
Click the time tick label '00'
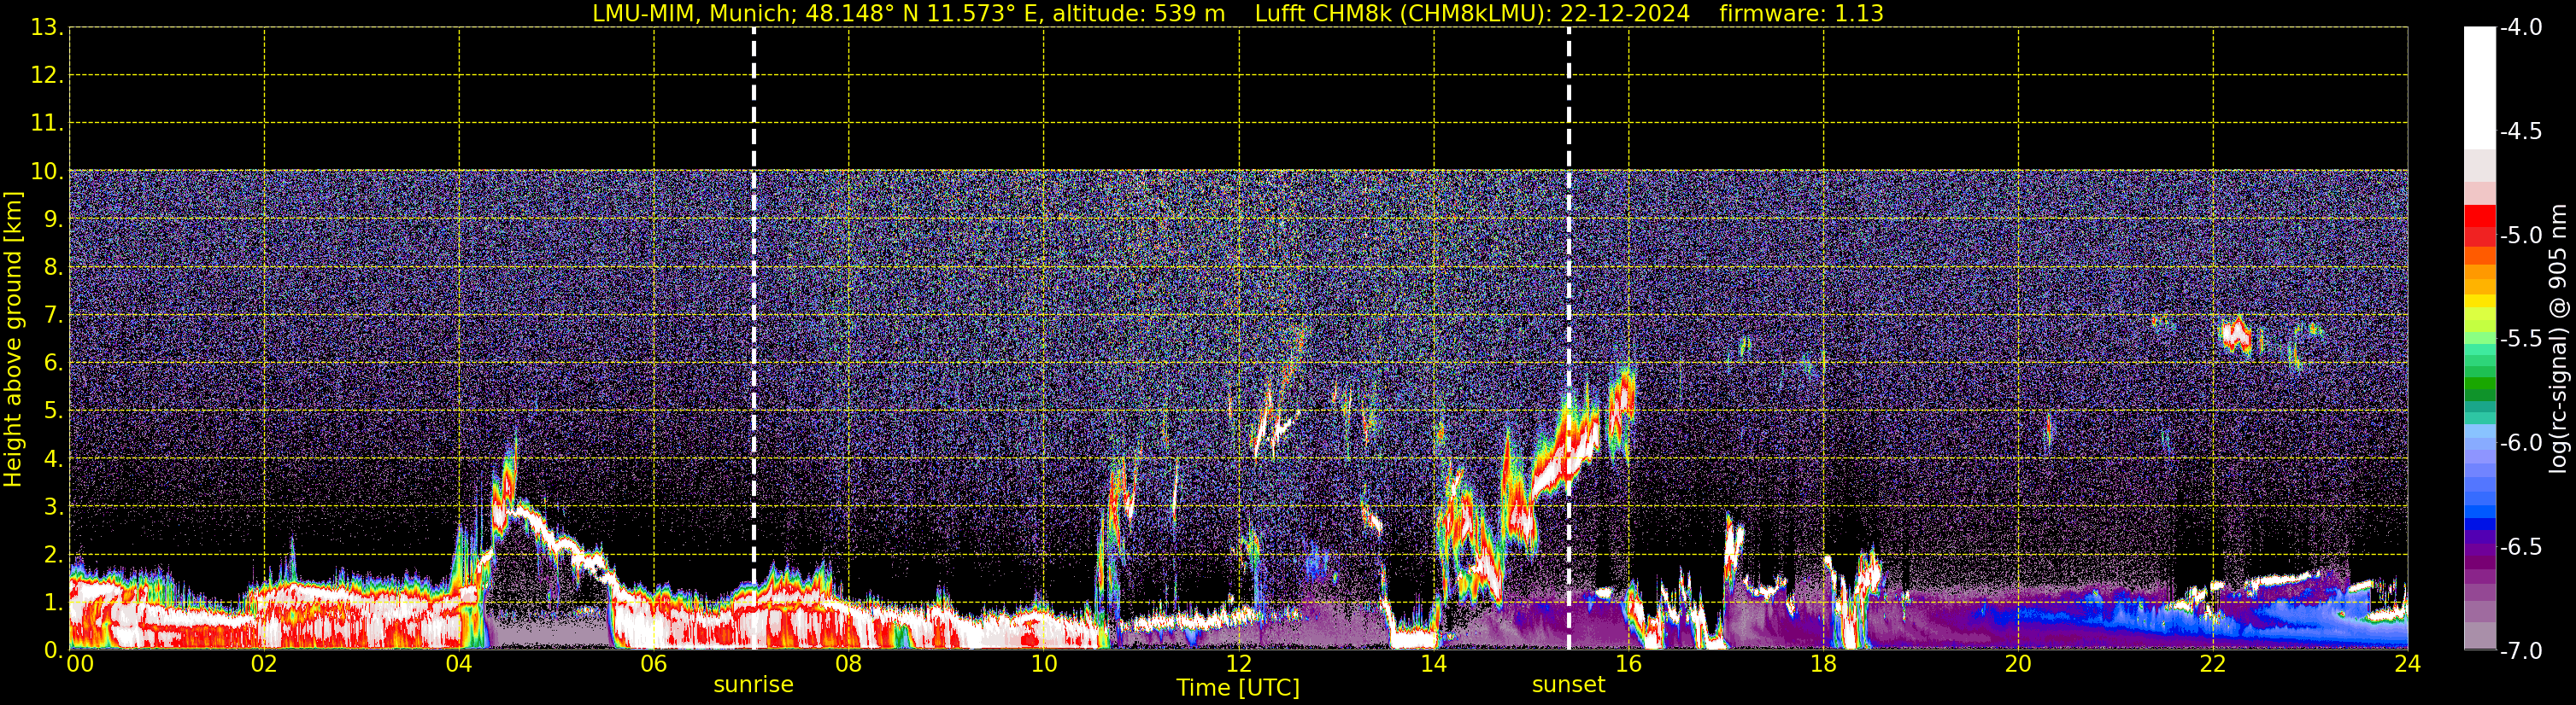point(79,663)
